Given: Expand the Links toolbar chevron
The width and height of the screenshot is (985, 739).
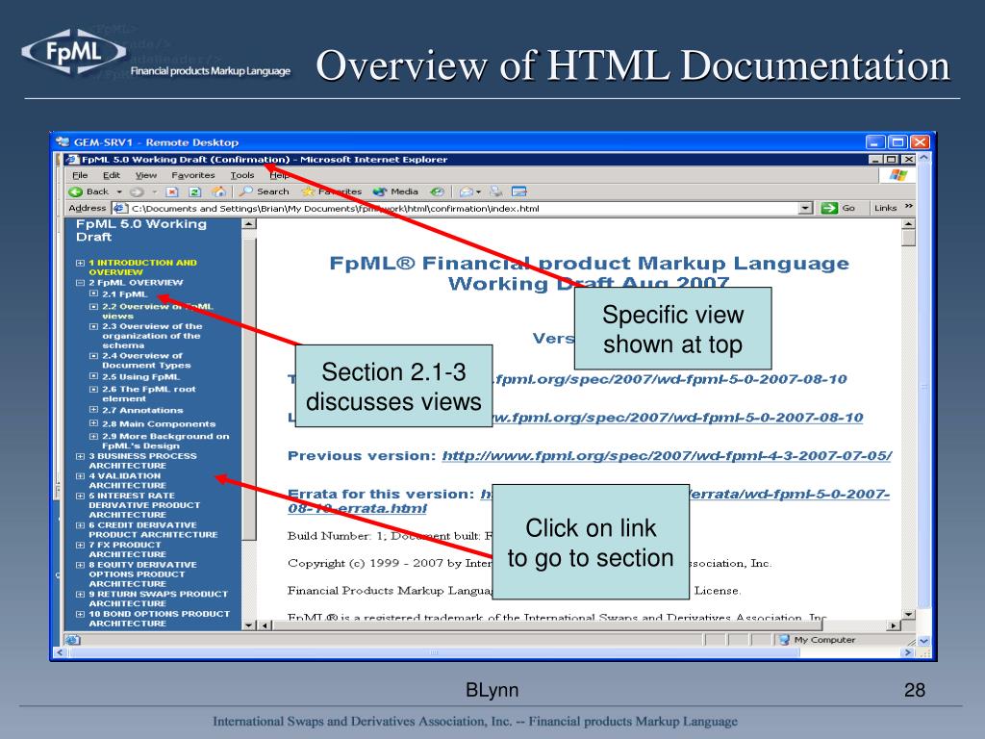Looking at the screenshot, I should click(x=908, y=206).
